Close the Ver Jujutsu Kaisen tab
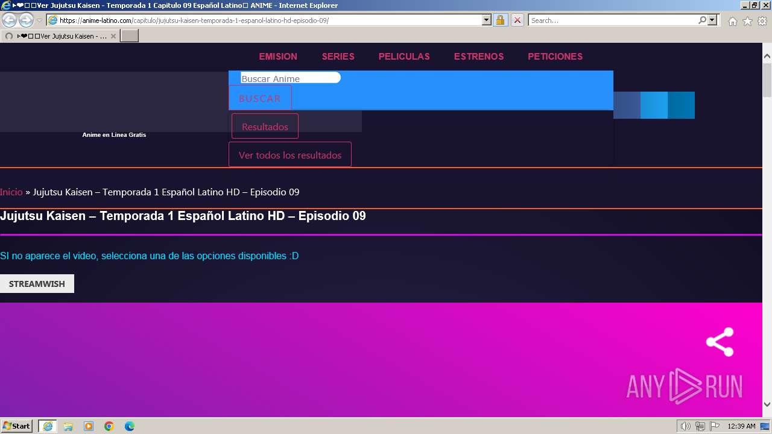The width and height of the screenshot is (772, 434). coord(113,36)
